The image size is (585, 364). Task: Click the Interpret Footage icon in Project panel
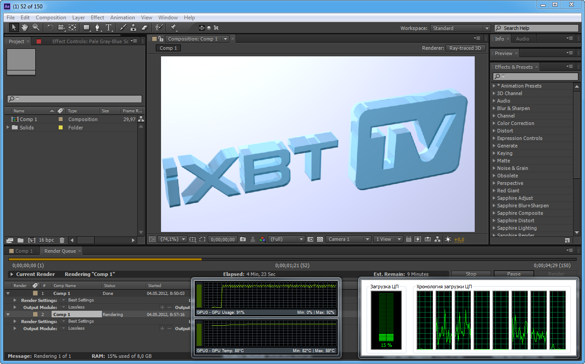click(x=10, y=240)
